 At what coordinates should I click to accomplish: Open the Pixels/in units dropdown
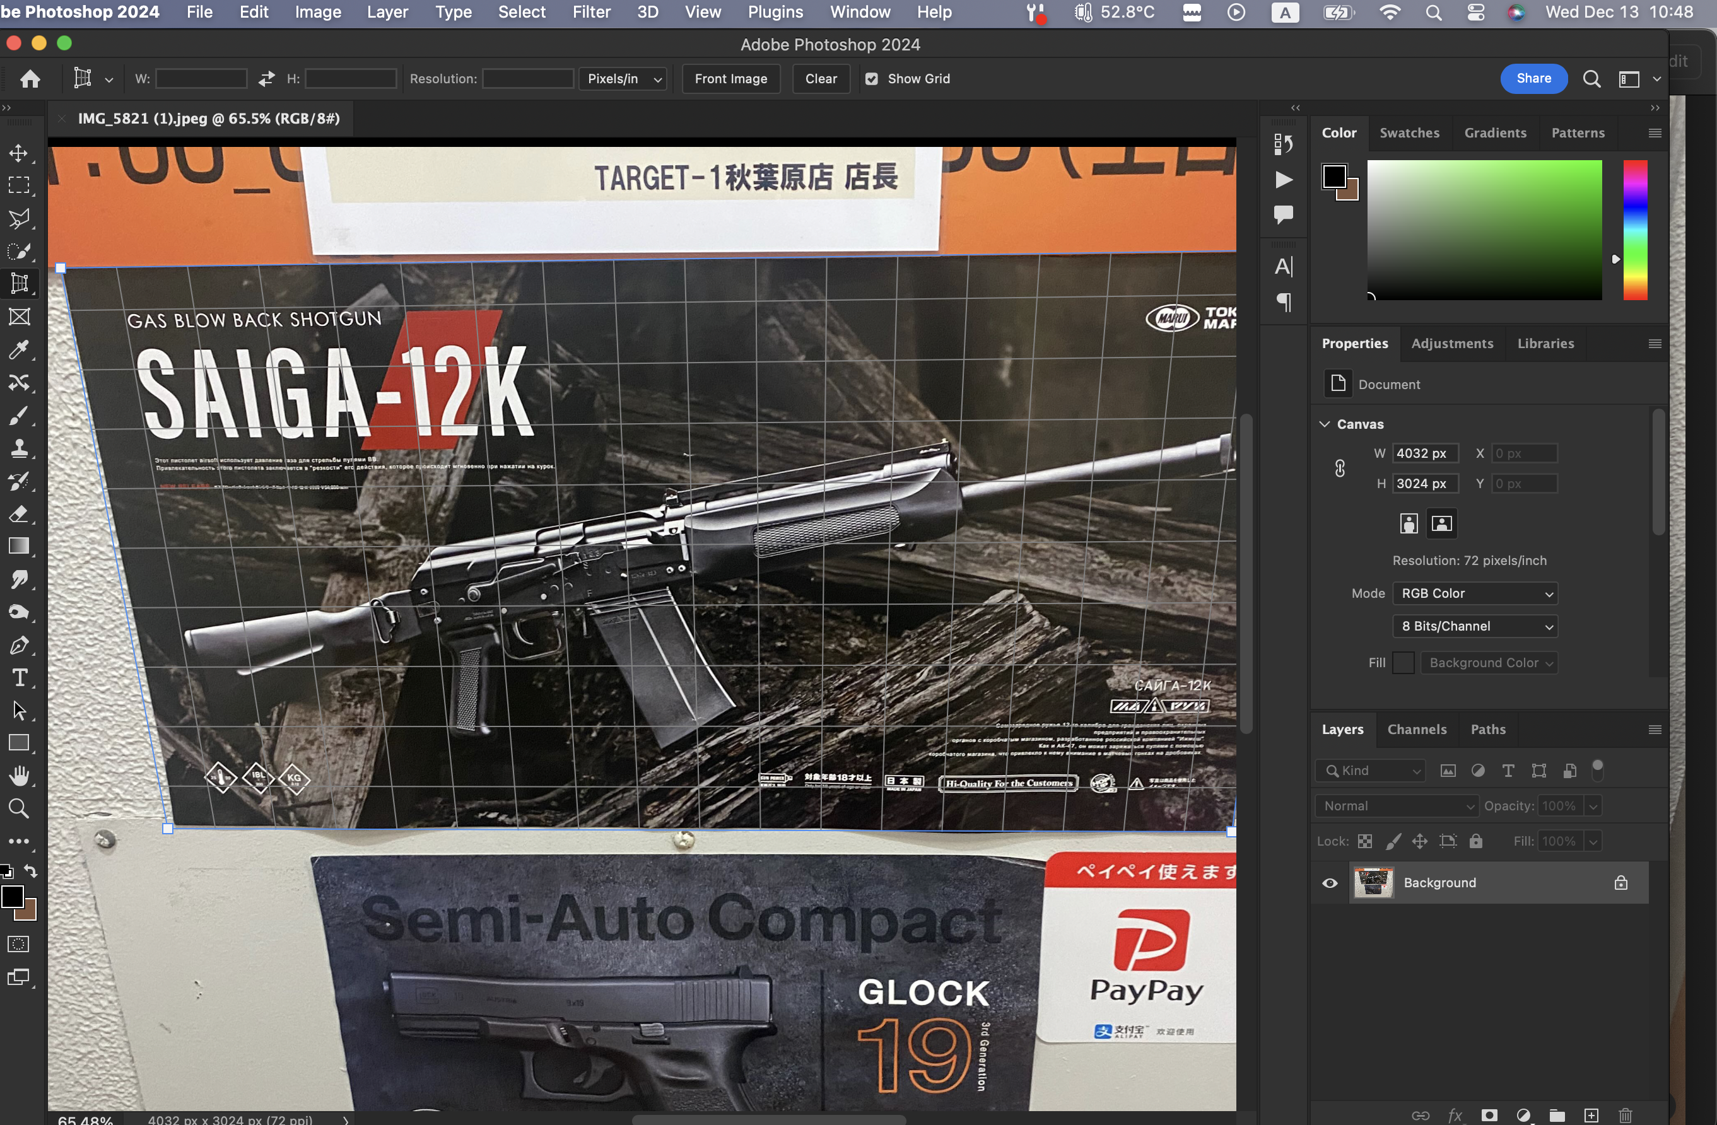click(x=623, y=79)
